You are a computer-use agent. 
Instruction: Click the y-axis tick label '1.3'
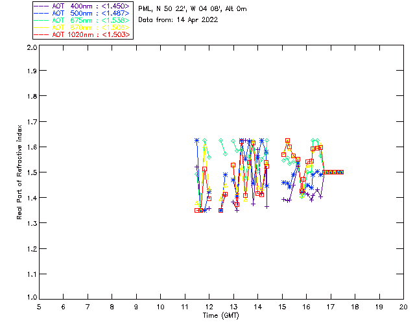pyautogui.click(x=32, y=223)
